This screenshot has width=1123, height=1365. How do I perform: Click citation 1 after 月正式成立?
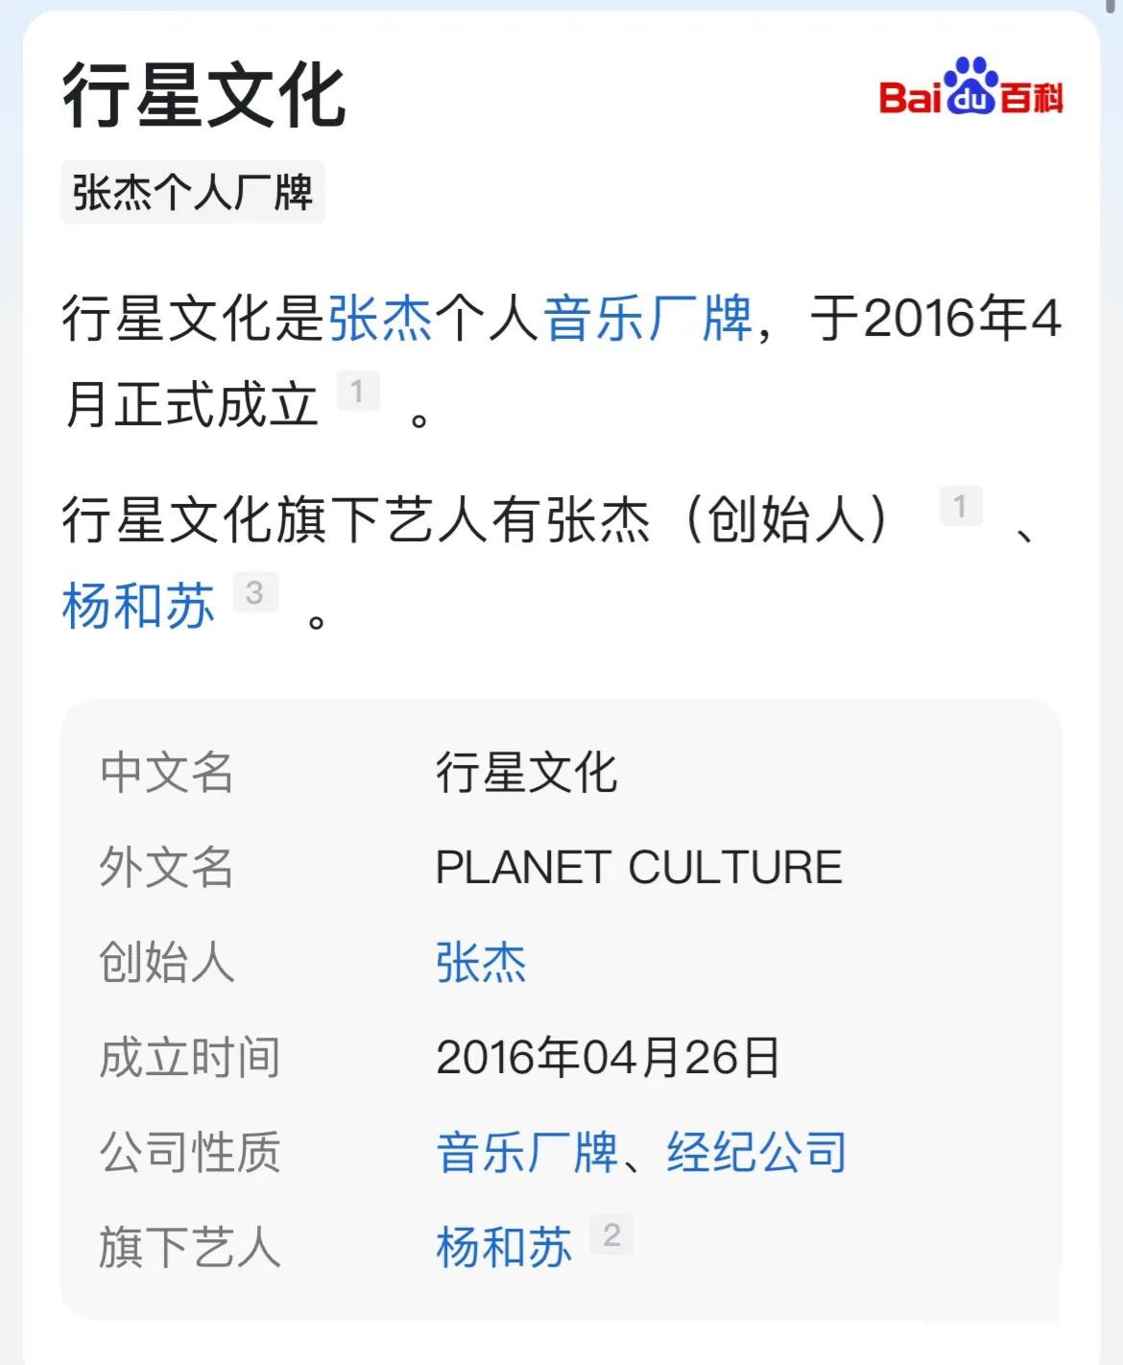click(x=357, y=392)
